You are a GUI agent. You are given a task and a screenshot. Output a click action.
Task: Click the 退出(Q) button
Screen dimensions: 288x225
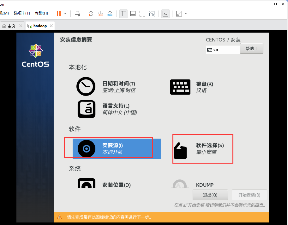coord(210,195)
